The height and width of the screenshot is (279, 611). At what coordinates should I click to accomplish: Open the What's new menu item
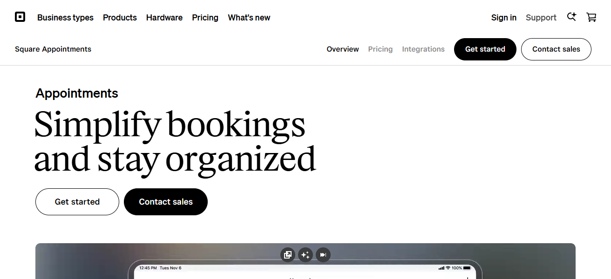249,18
